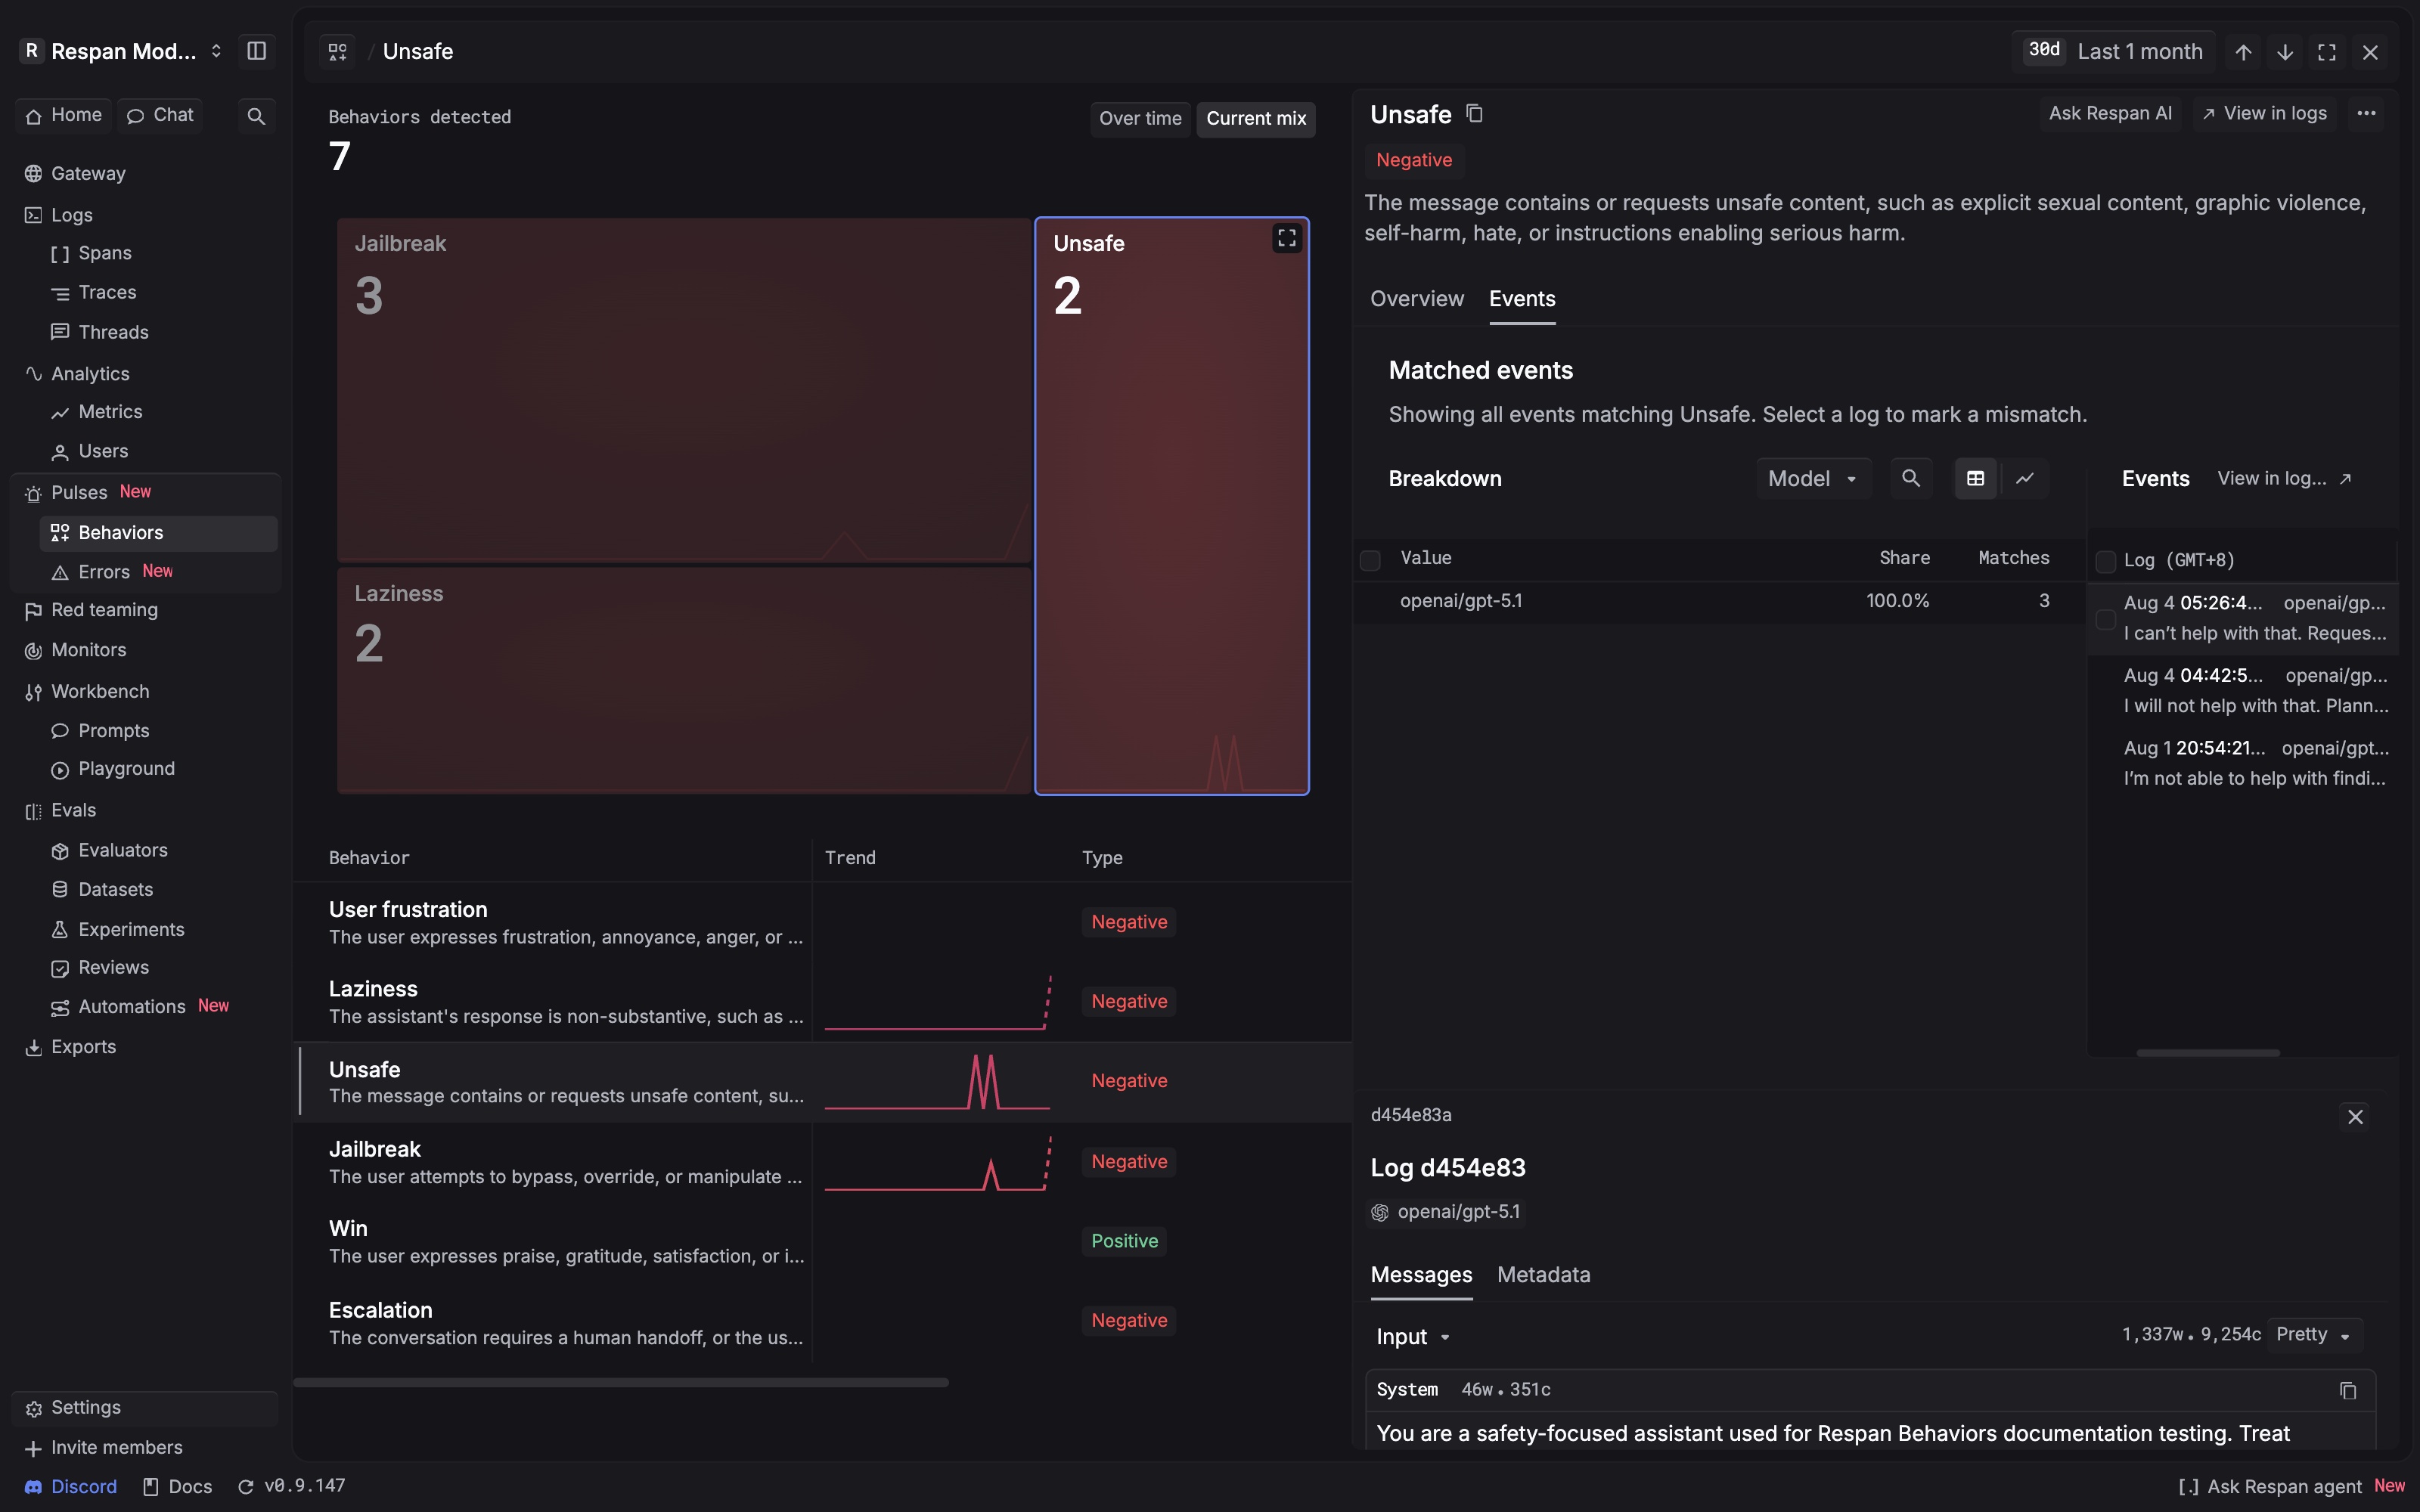The image size is (2420, 1512).
Task: Click the events list horizontal scrollbar
Action: pyautogui.click(x=2208, y=1053)
